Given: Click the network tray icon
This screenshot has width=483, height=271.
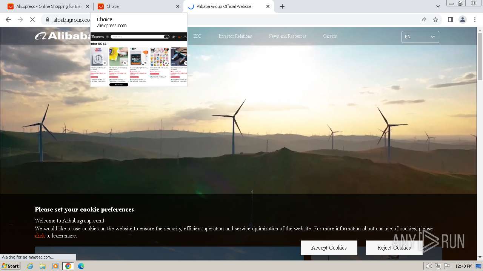Looking at the screenshot, I should (438, 266).
